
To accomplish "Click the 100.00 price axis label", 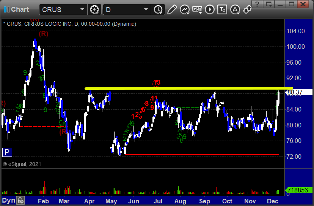I will pos(295,47).
